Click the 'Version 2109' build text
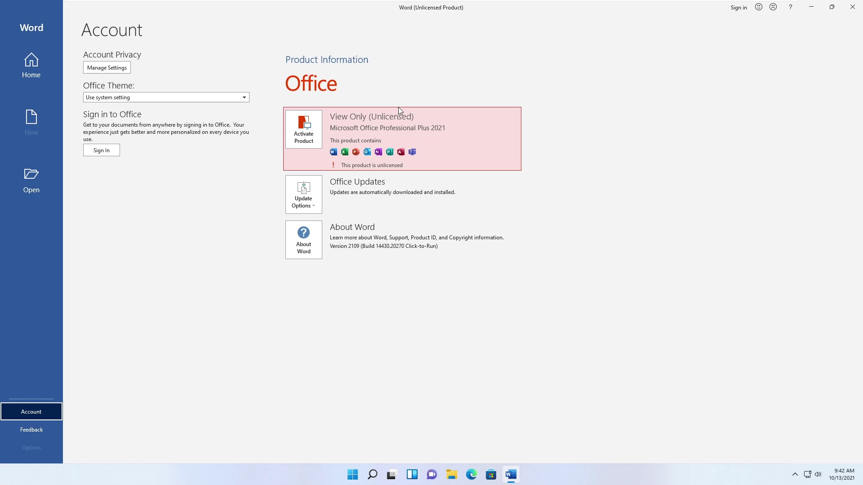Image resolution: width=863 pixels, height=485 pixels. tap(384, 246)
